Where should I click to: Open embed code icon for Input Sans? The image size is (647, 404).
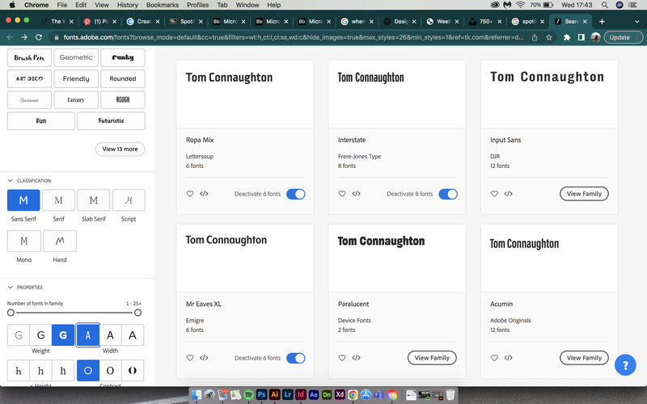pyautogui.click(x=509, y=194)
